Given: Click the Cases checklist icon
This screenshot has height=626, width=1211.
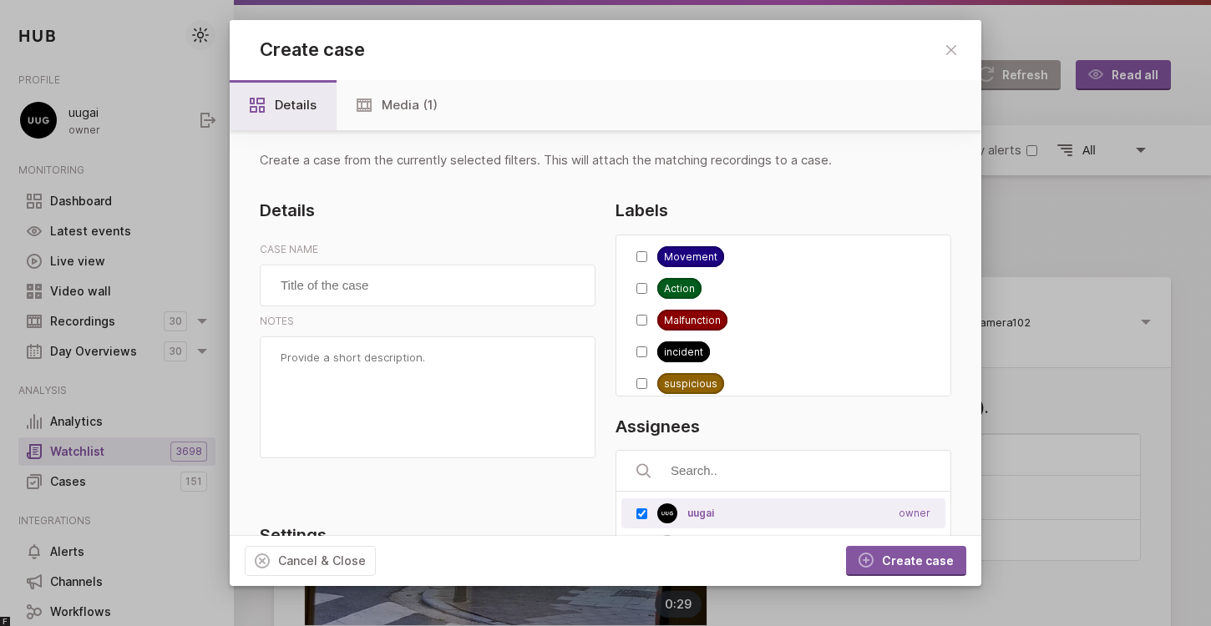Looking at the screenshot, I should pos(34,482).
